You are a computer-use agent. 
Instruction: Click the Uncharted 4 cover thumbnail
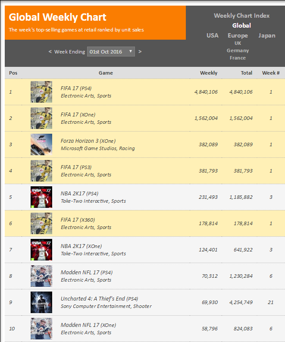tap(41, 302)
